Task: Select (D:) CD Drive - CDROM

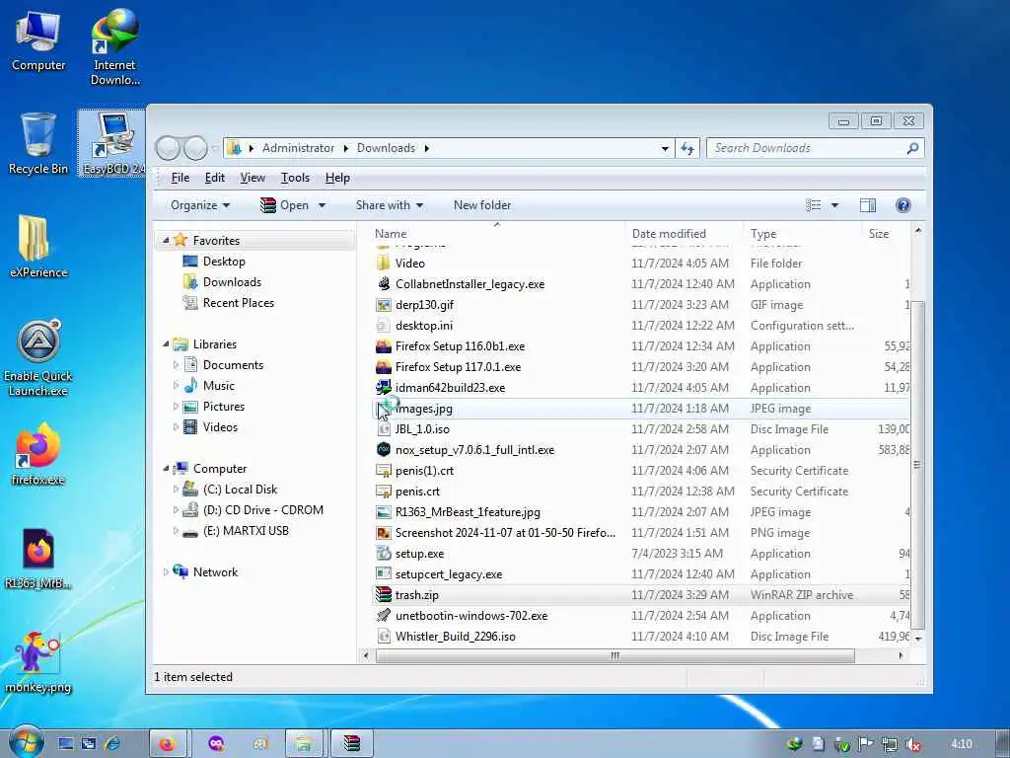Action: 262,510
